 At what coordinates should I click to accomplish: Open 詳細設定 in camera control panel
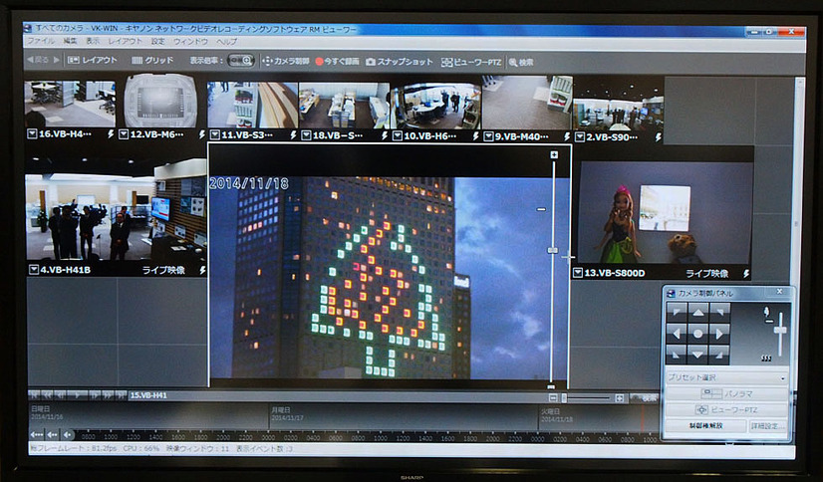tap(768, 426)
